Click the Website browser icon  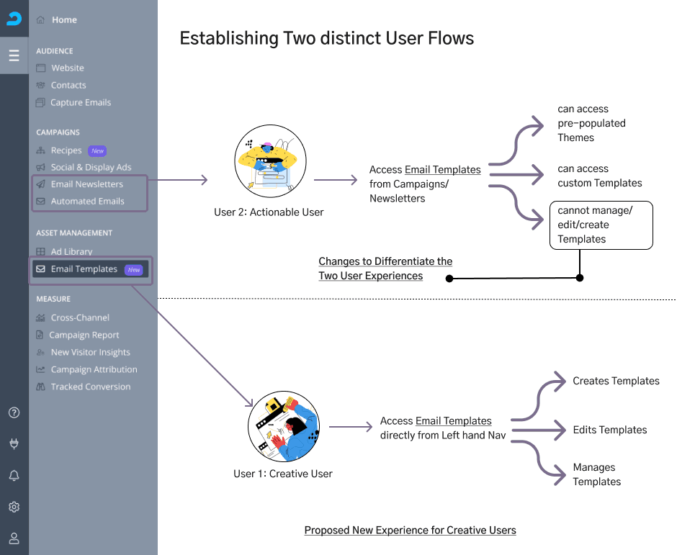point(40,68)
